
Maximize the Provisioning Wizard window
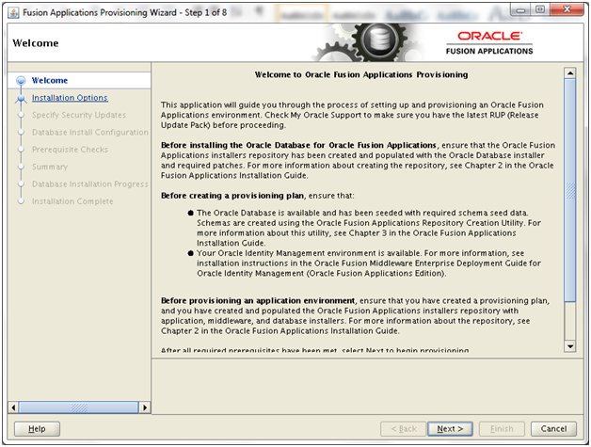(x=540, y=9)
